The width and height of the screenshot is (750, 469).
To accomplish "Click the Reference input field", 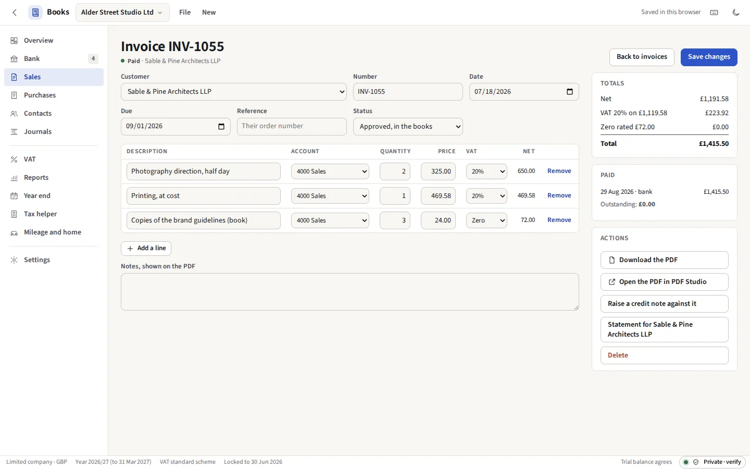I will pyautogui.click(x=292, y=127).
